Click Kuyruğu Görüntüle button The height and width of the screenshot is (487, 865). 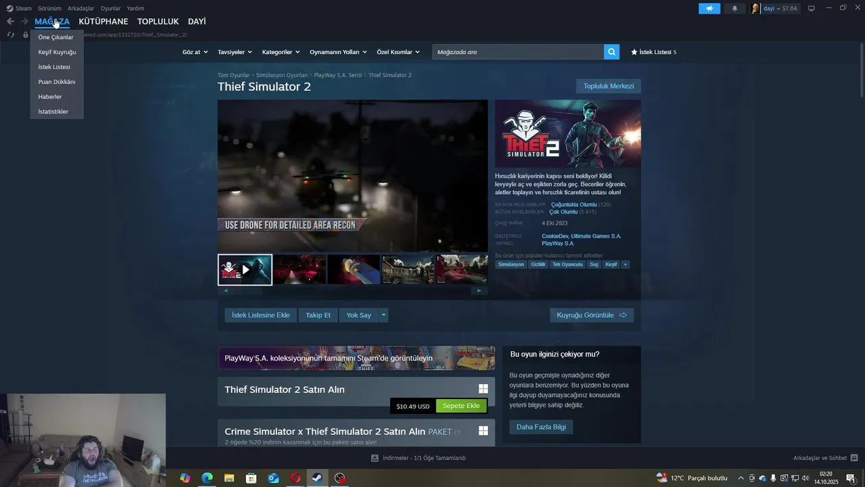(x=591, y=315)
